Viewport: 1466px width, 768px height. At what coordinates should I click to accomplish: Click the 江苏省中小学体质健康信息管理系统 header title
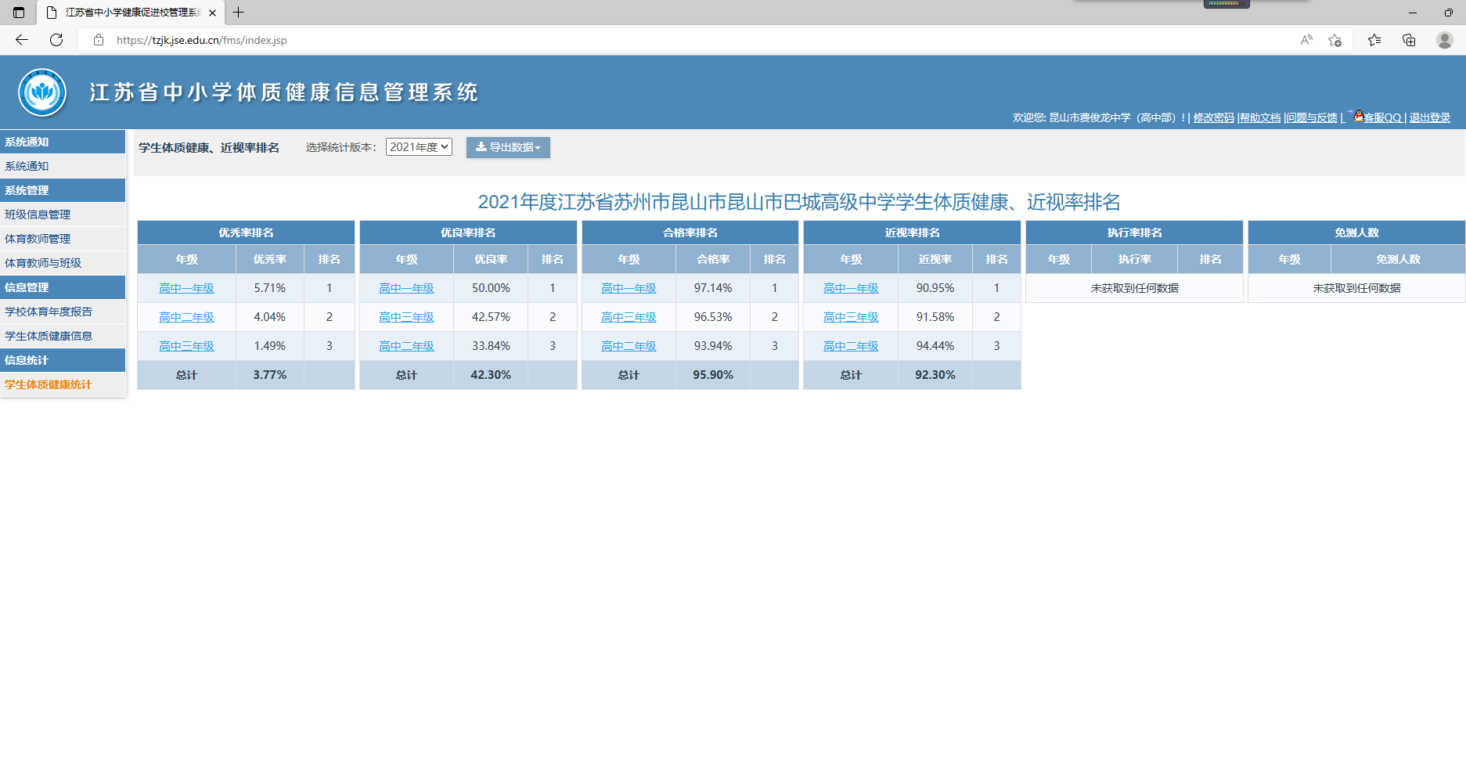coord(283,92)
